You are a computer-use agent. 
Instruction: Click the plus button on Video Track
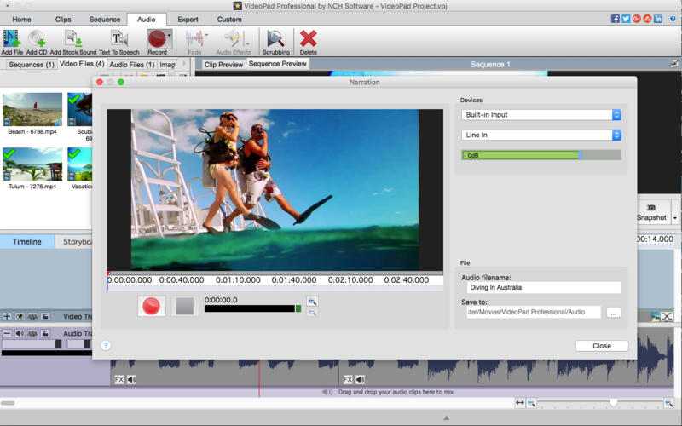click(7, 316)
